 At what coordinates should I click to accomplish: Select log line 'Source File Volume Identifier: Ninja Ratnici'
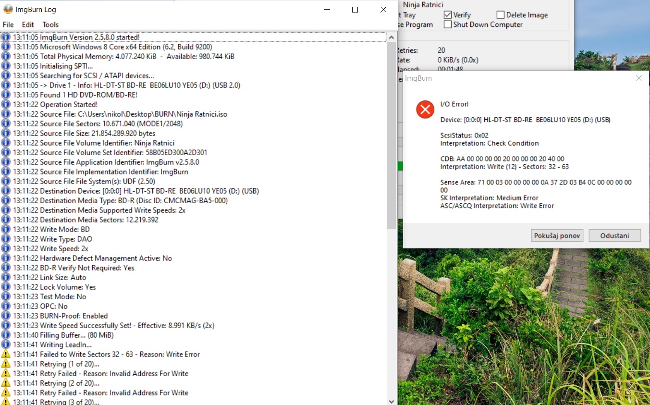click(194, 143)
